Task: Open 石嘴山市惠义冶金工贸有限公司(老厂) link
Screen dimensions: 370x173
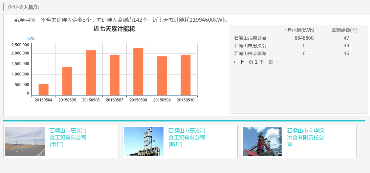Action: pos(68,137)
